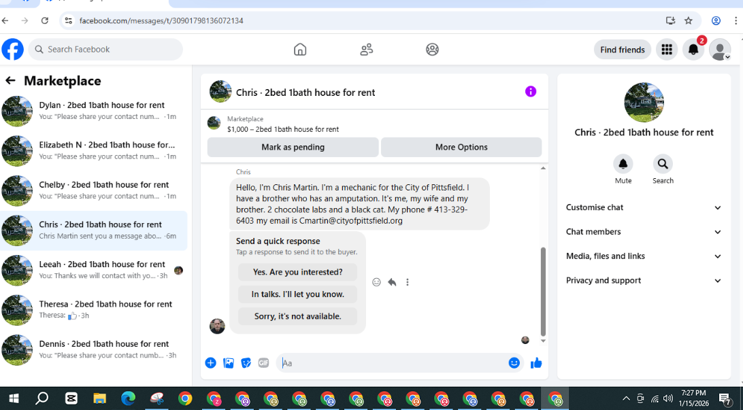This screenshot has width=743, height=410.
Task: Choose a GIF with the GIF icon
Action: pyautogui.click(x=263, y=362)
